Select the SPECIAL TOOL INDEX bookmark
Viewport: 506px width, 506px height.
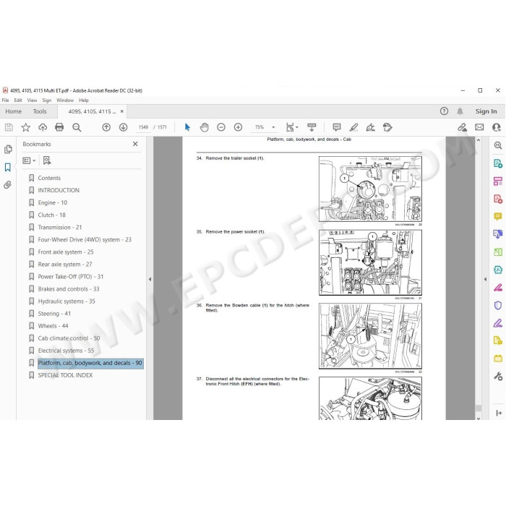coord(65,375)
